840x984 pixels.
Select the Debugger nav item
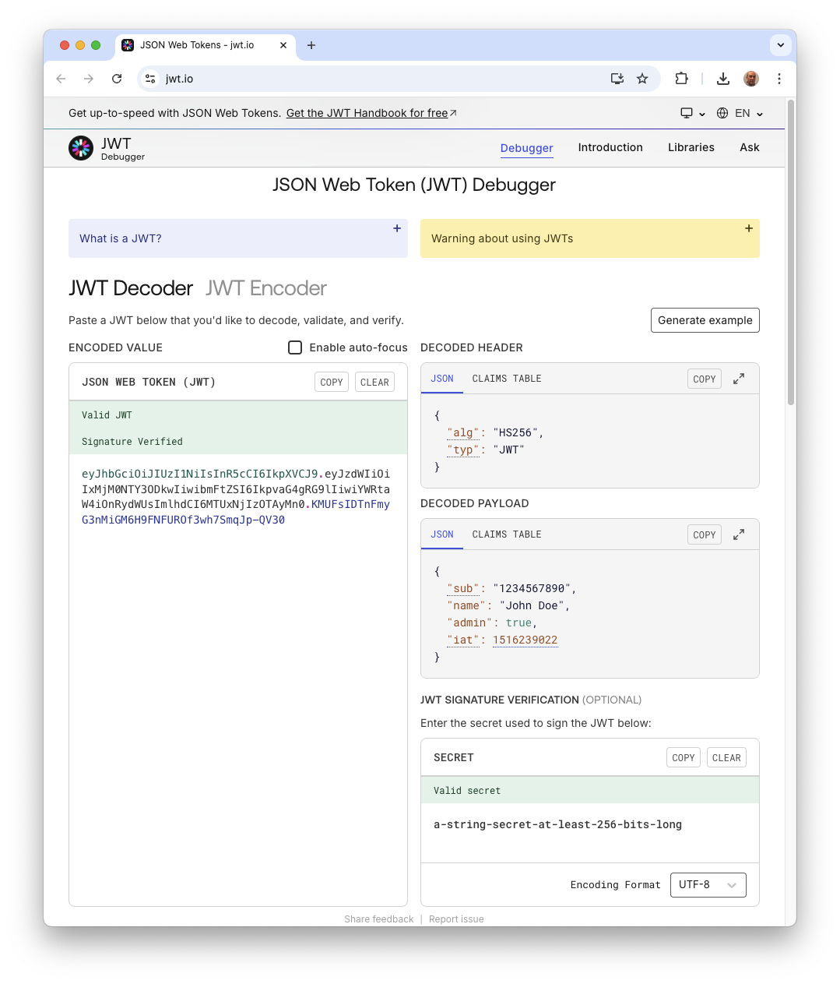pyautogui.click(x=527, y=148)
